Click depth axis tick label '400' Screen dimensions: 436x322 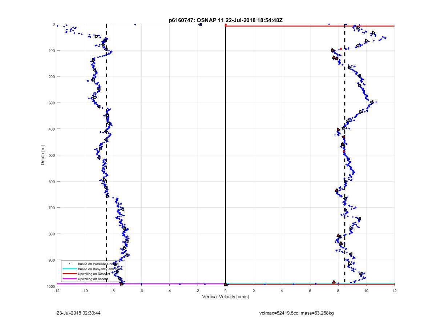(x=52, y=129)
